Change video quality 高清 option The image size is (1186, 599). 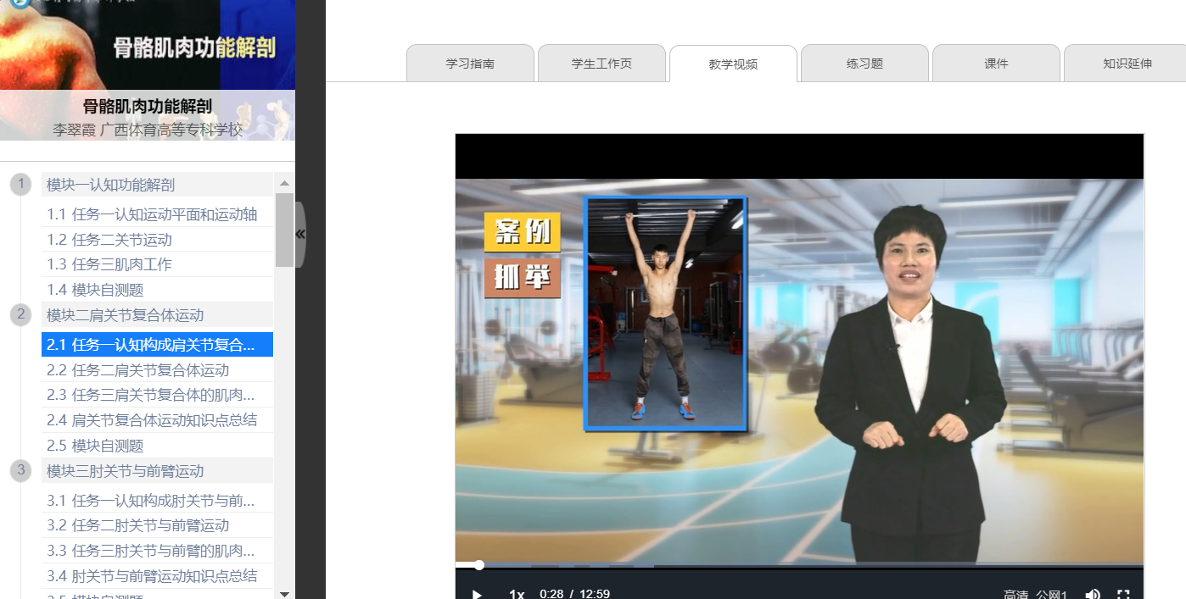click(x=1015, y=594)
